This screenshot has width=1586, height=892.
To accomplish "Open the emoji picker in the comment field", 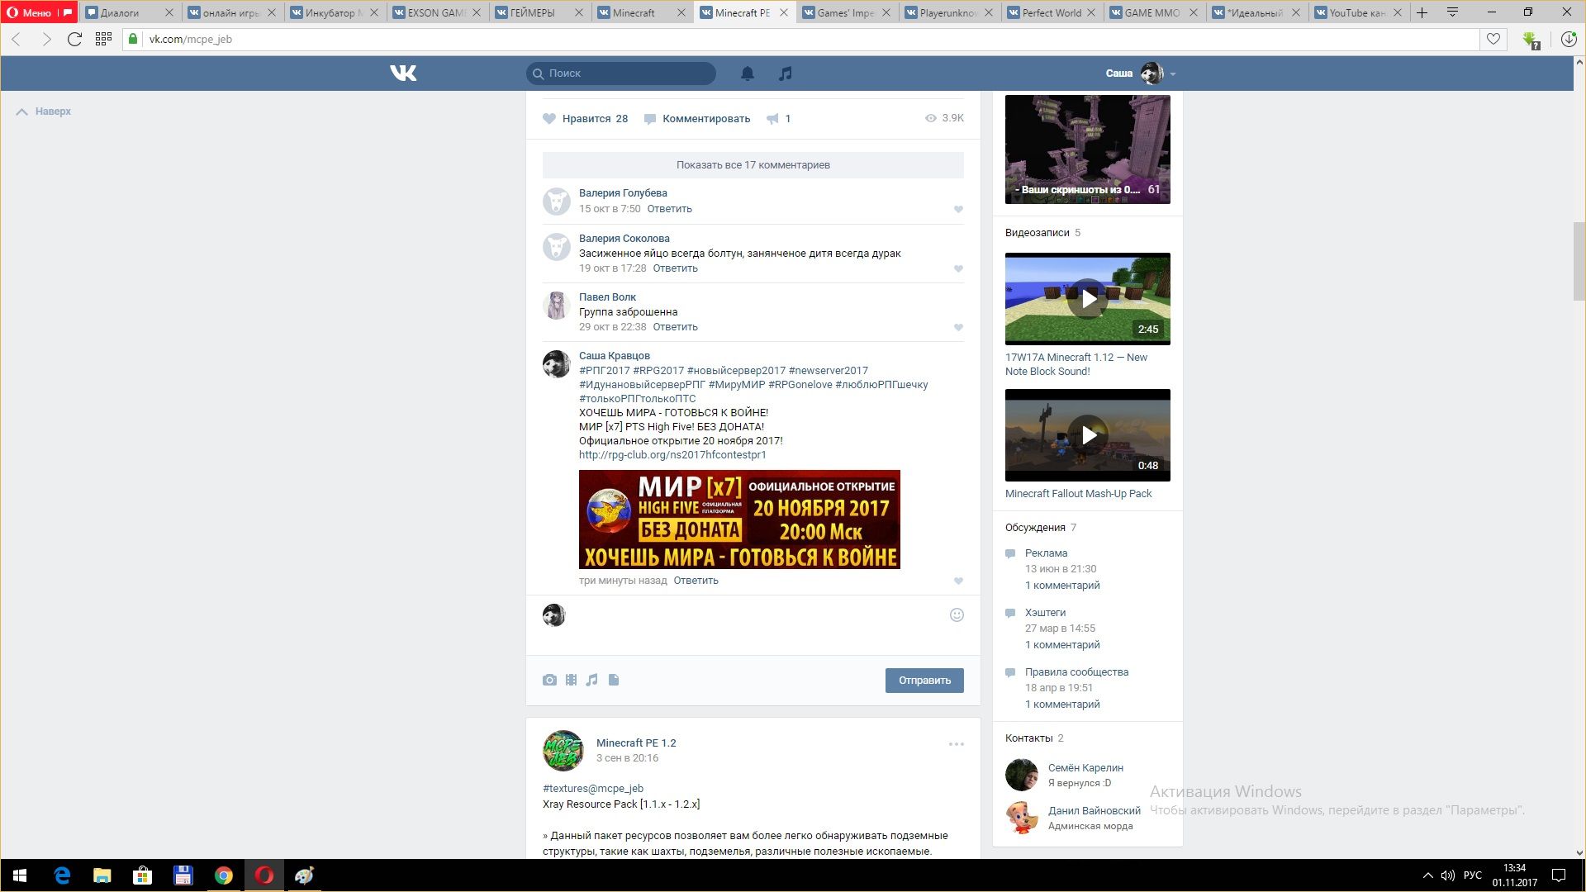I will 957,614.
